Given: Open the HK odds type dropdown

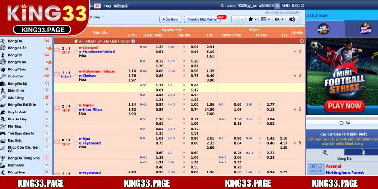Looking at the screenshot, I should click(x=279, y=19).
